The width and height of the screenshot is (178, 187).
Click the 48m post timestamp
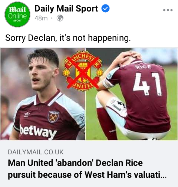pos(41,18)
